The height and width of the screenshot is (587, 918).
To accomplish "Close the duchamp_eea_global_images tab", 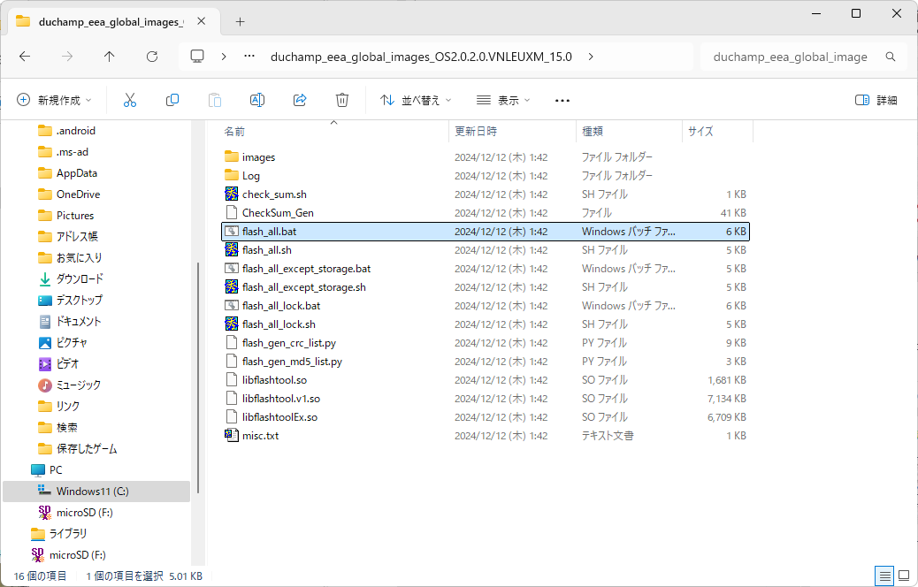I will point(202,21).
